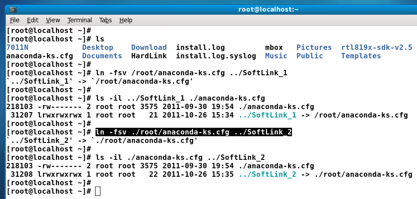Click inode number 31208
Viewport: 417px width, 199px height.
(22, 175)
